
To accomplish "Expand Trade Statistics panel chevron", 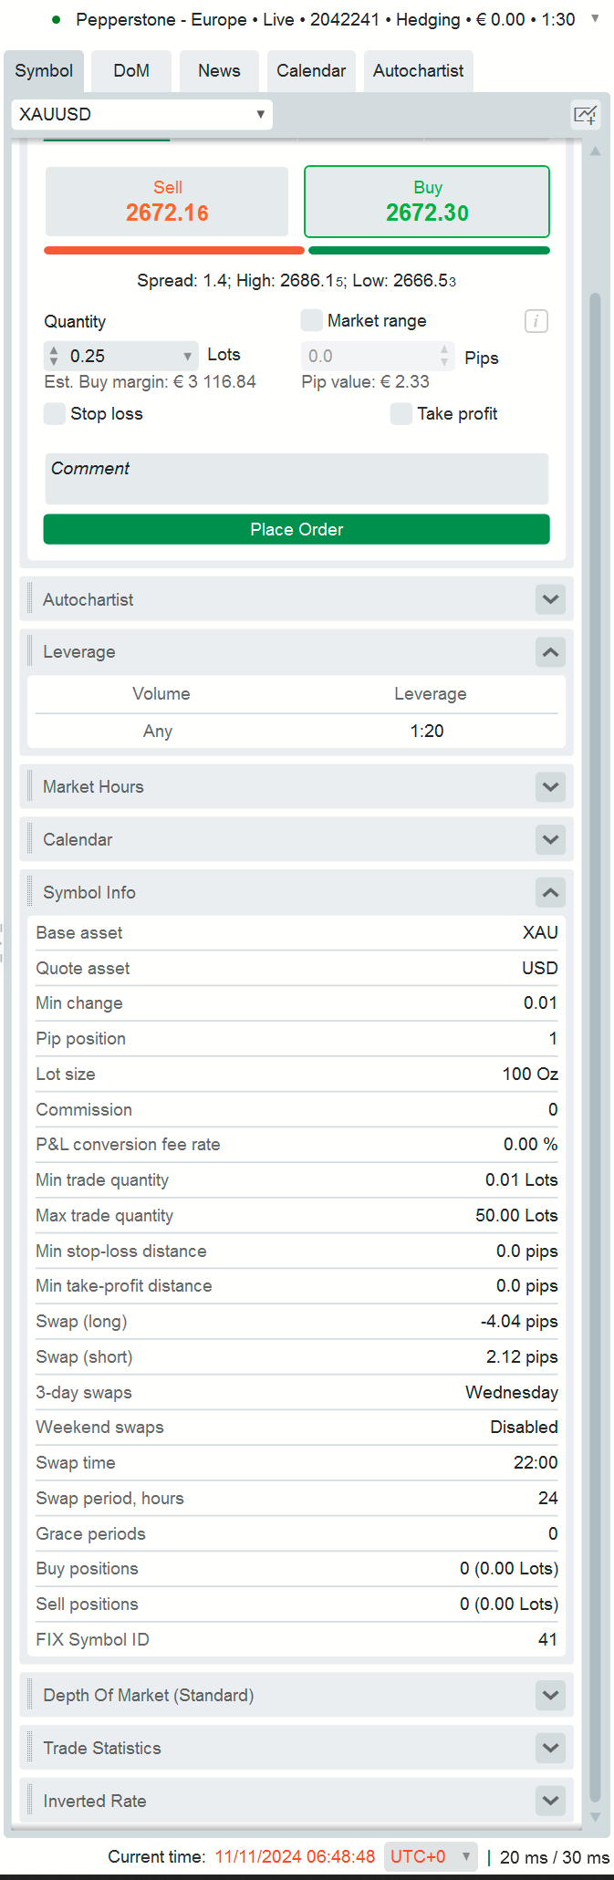I will coord(550,1748).
